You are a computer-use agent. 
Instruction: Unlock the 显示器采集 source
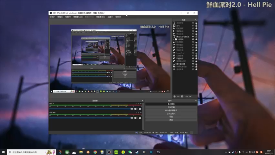click(196, 64)
